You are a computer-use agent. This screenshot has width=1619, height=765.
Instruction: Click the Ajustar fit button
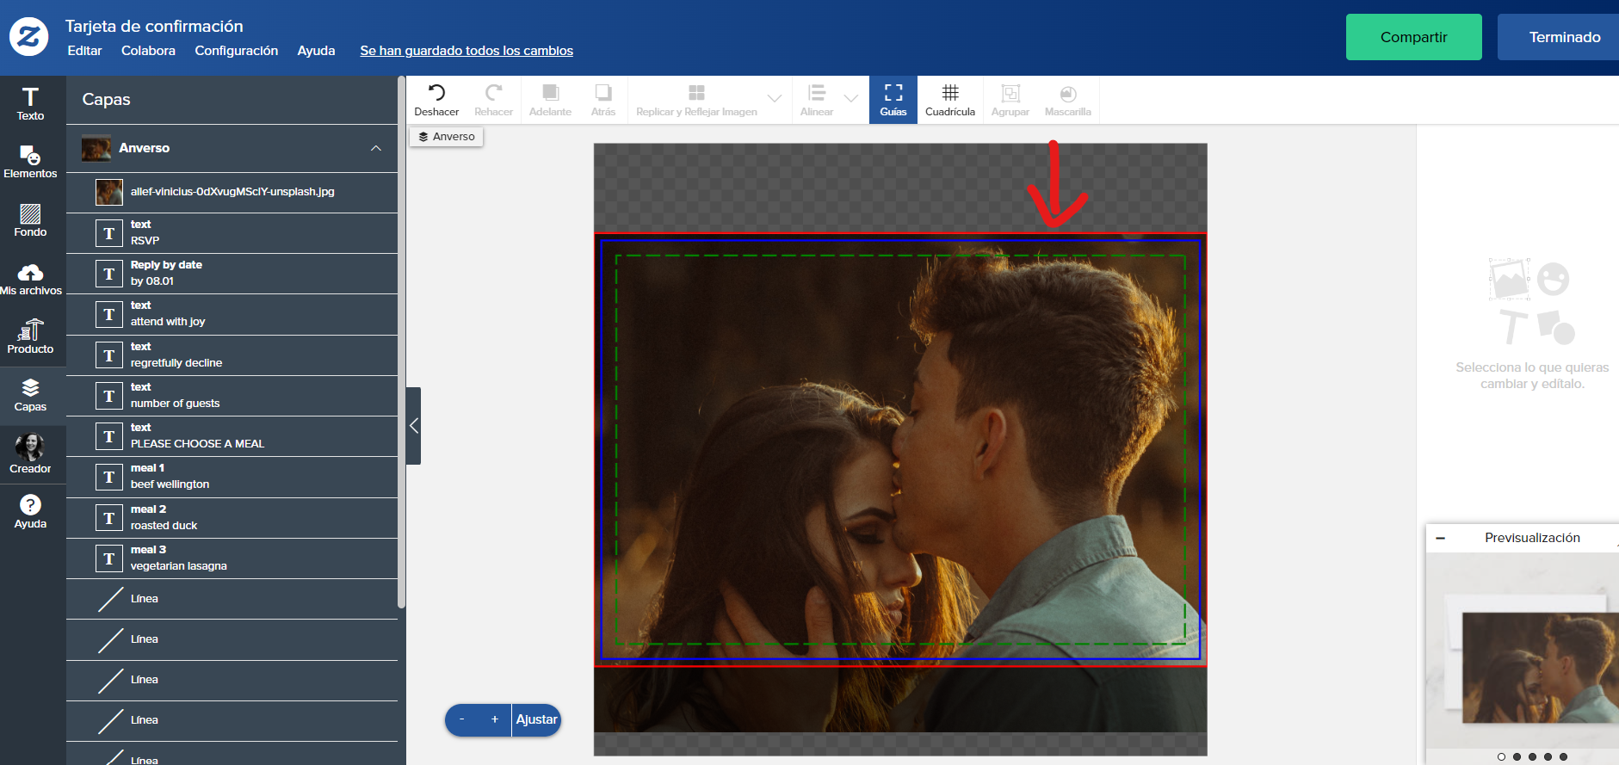tap(536, 719)
